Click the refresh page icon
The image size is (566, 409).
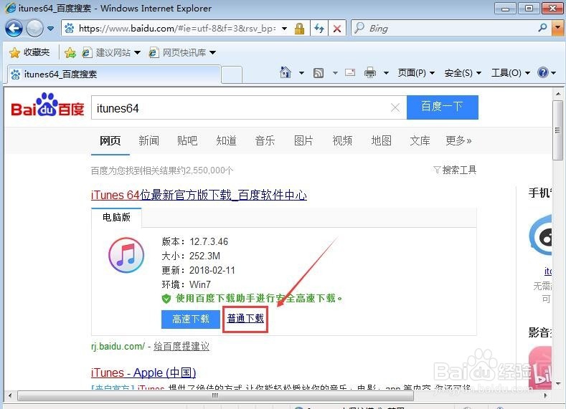(319, 29)
